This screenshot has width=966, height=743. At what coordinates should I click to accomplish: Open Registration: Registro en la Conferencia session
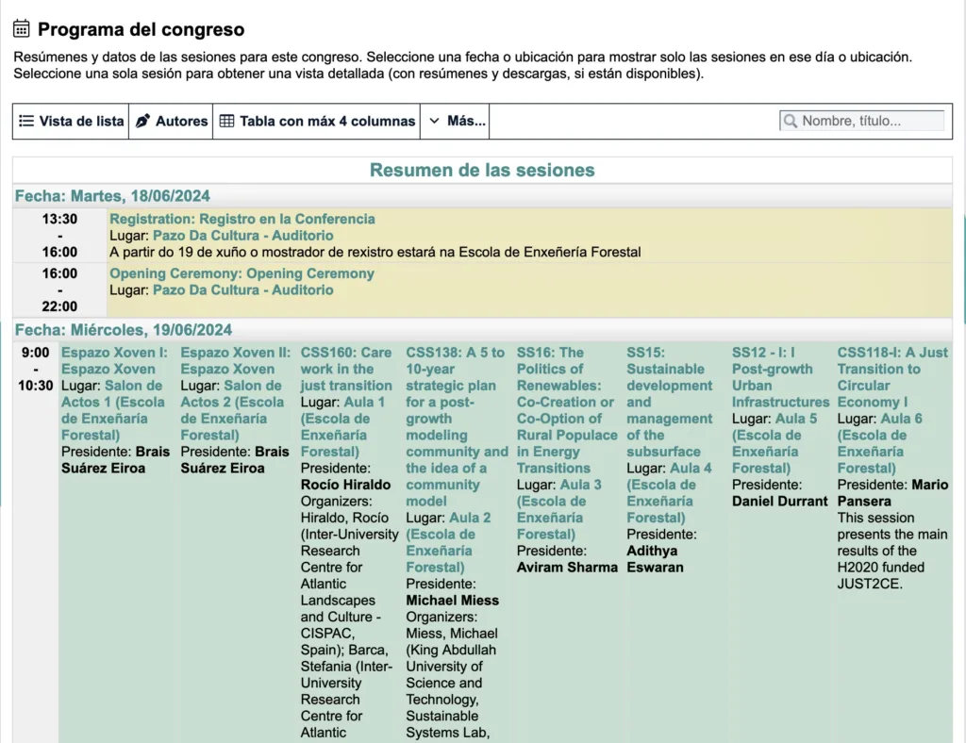coord(241,219)
